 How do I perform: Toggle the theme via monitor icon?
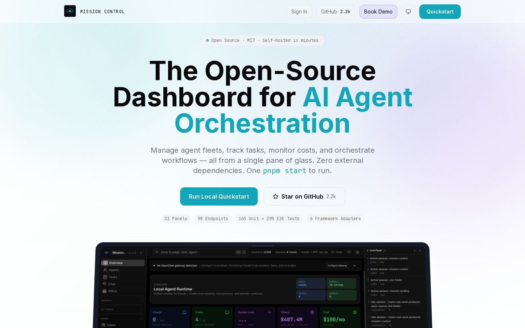[408, 12]
